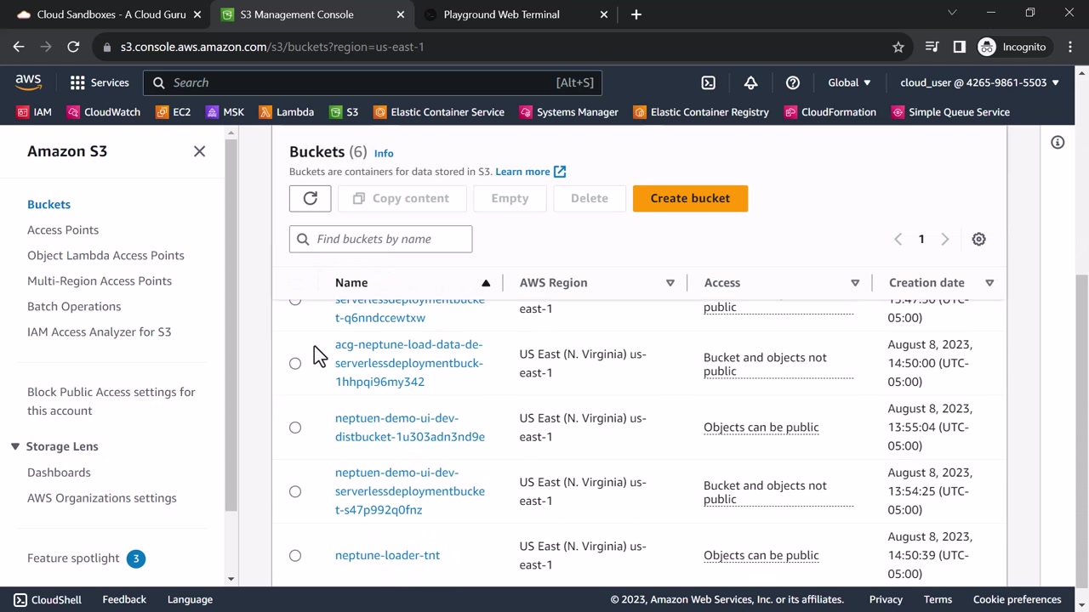Open the notifications bell icon
The width and height of the screenshot is (1089, 612).
750,82
